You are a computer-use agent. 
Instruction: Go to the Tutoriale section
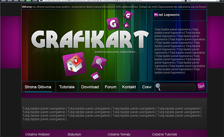point(67,87)
